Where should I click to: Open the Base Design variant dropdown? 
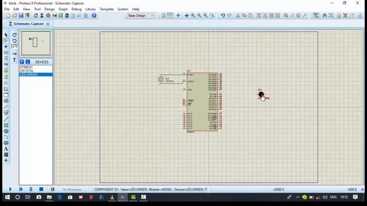[141, 15]
